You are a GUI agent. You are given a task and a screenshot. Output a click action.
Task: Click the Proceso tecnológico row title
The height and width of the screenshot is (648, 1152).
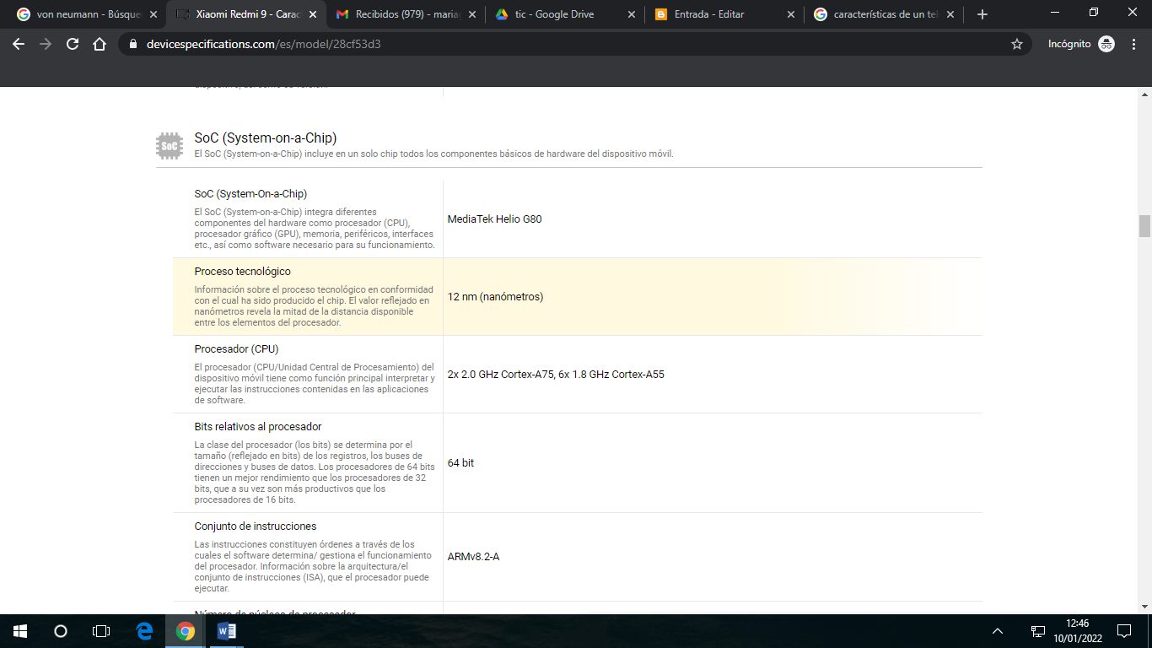pos(242,271)
